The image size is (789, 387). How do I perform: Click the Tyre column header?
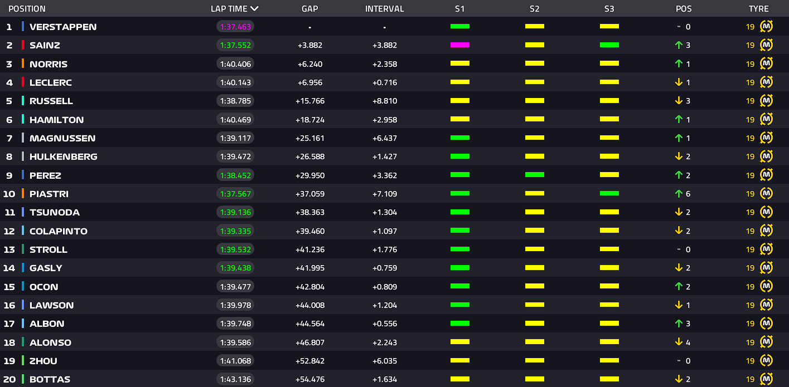(758, 9)
